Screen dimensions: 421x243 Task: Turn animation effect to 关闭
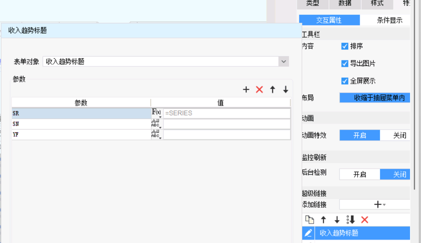coord(395,135)
